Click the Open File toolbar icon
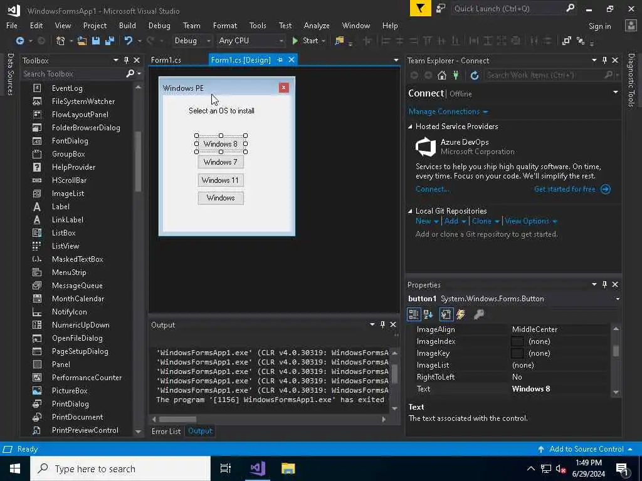The width and height of the screenshot is (642, 481). [x=82, y=41]
